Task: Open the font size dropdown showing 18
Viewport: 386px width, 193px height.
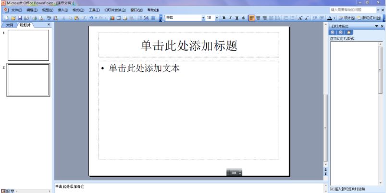Action: pyautogui.click(x=217, y=18)
